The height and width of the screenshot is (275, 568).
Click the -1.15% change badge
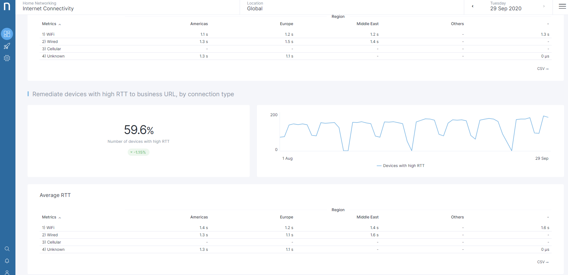point(139,152)
